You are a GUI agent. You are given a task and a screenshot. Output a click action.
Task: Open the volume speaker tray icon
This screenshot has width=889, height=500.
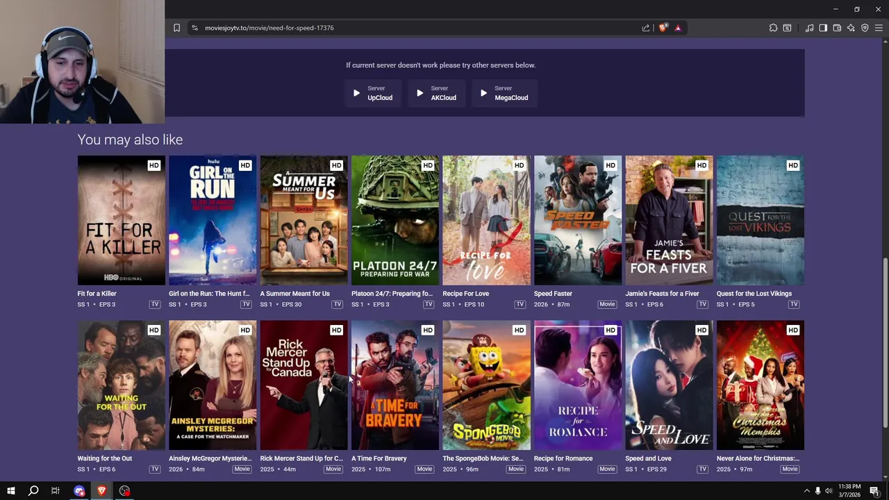(x=829, y=491)
